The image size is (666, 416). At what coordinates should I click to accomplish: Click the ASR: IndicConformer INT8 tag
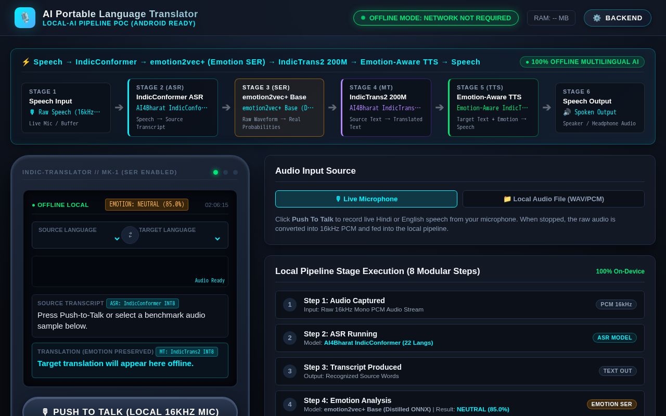[x=143, y=303]
